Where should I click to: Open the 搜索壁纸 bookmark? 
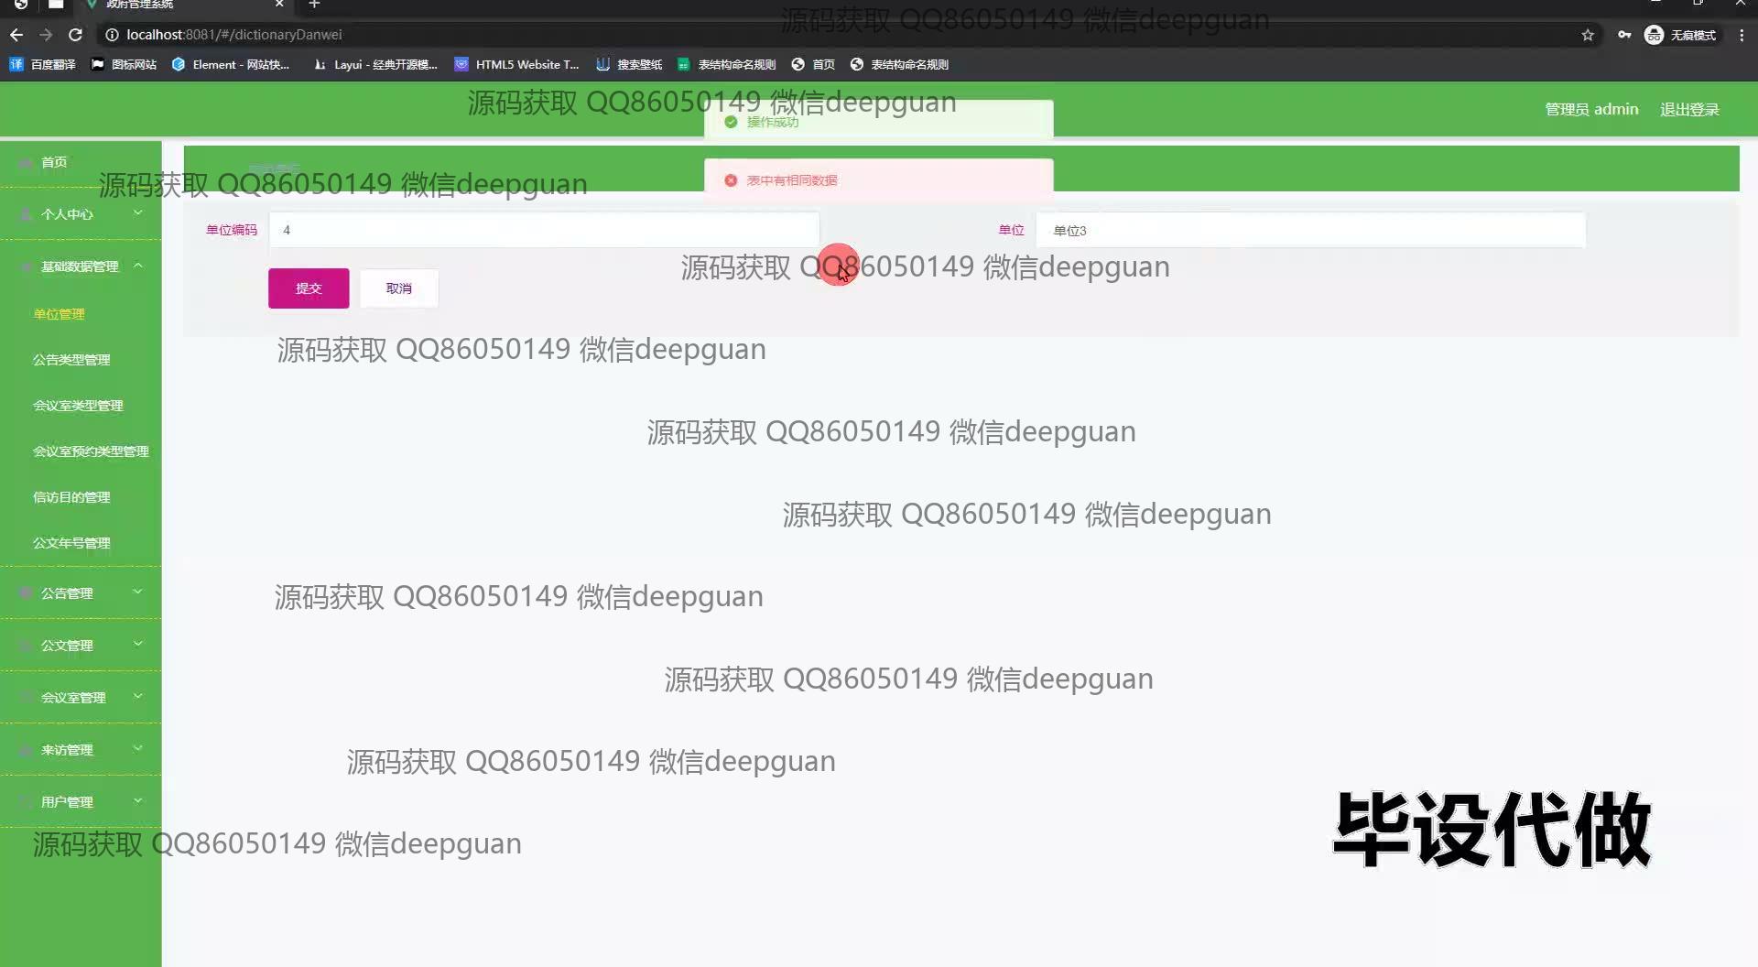pyautogui.click(x=629, y=64)
